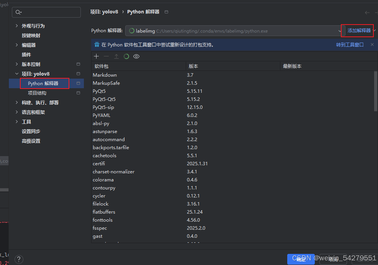
Task: Dismiss the packaging support banner
Action: point(372,44)
